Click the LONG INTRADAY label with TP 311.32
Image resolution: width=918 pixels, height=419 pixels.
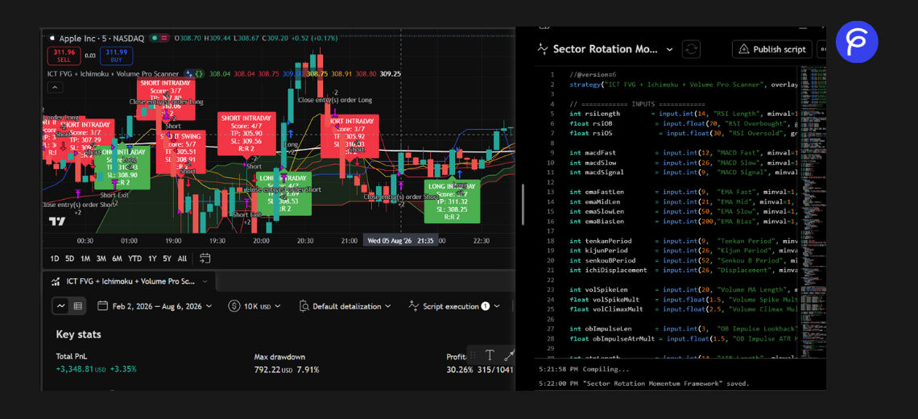[x=452, y=201]
